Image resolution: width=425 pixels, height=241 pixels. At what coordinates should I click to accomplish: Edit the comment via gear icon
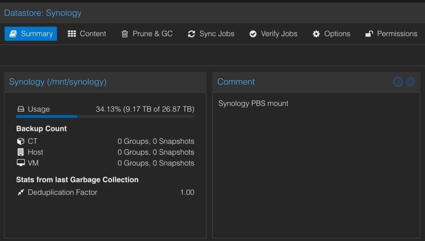(410, 82)
